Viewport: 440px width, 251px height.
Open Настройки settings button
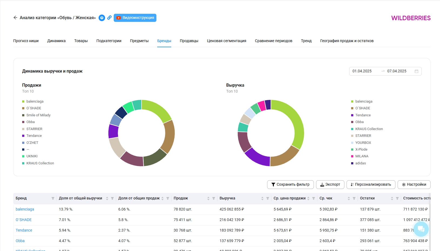[x=414, y=185]
